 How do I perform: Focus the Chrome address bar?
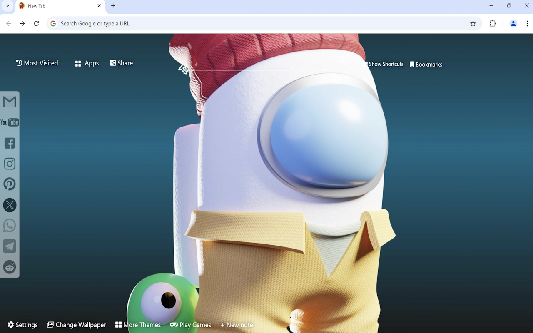pyautogui.click(x=264, y=24)
